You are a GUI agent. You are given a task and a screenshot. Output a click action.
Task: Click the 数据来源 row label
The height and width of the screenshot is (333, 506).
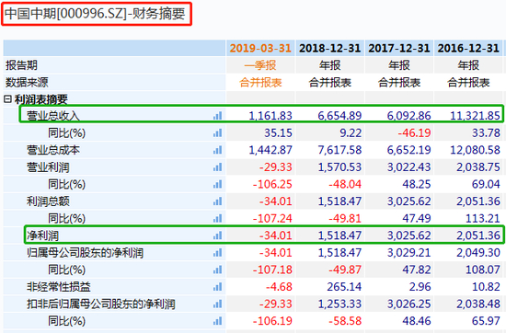27,82
